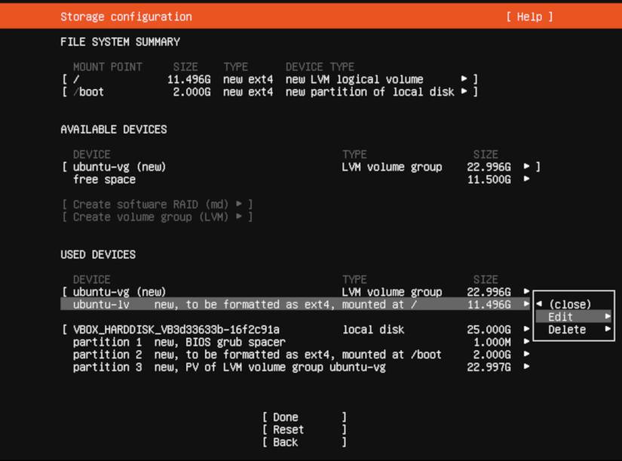Screen dimensions: 622x461
Task: Expand options arrow for the / mount point
Action: pyautogui.click(x=465, y=78)
